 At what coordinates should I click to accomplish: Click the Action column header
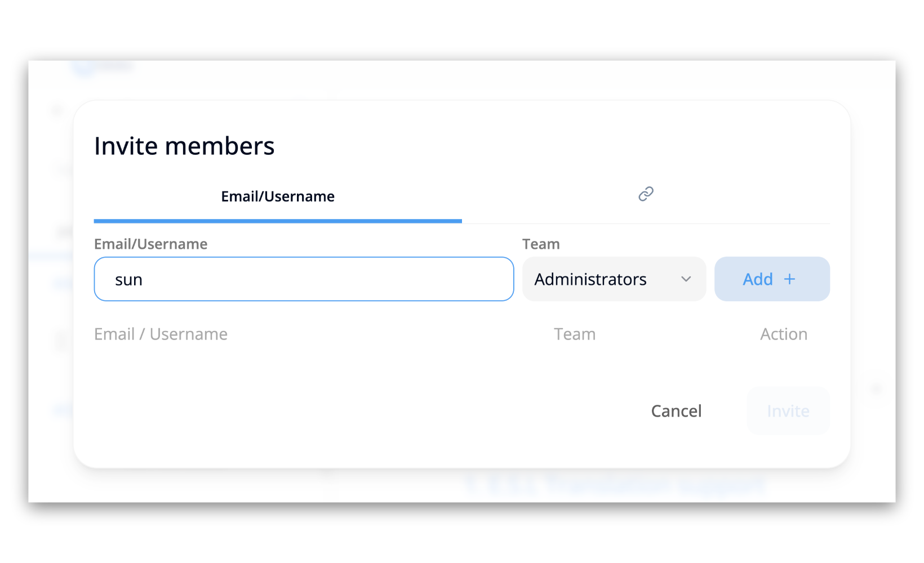click(784, 334)
